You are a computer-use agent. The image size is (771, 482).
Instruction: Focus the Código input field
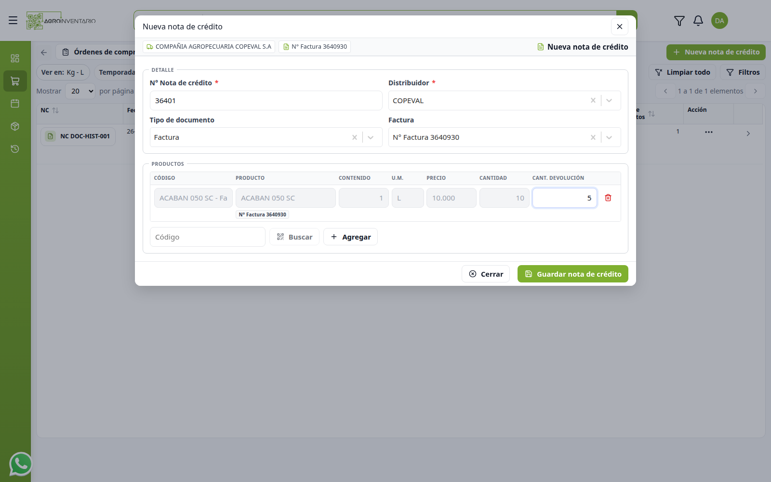click(208, 237)
